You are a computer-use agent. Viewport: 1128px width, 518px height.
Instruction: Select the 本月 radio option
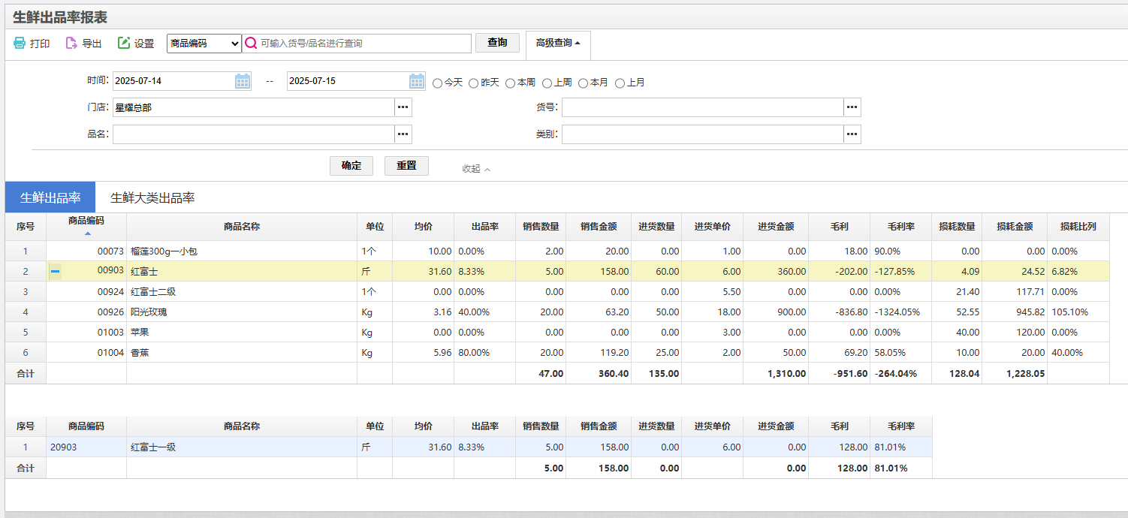[584, 83]
